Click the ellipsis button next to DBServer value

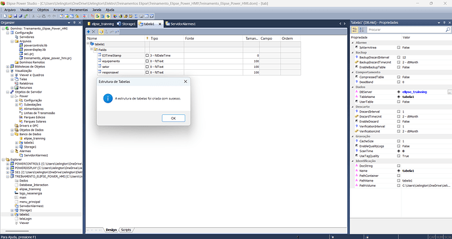pos(449,92)
